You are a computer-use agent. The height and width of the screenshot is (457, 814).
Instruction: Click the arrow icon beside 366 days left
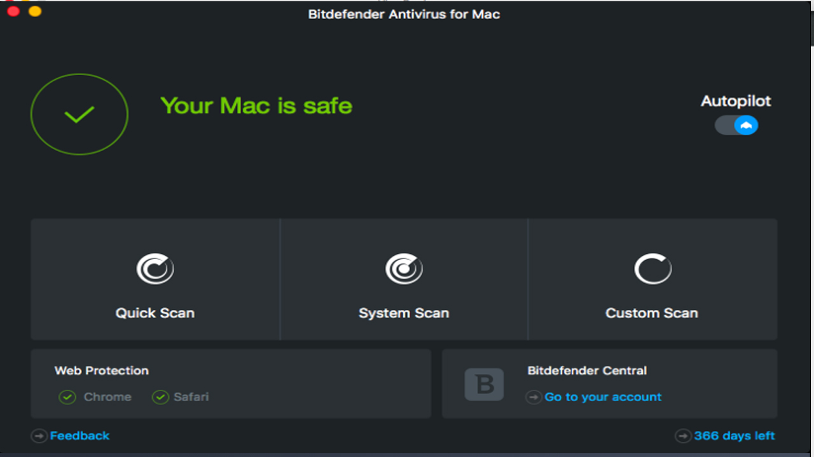click(683, 436)
